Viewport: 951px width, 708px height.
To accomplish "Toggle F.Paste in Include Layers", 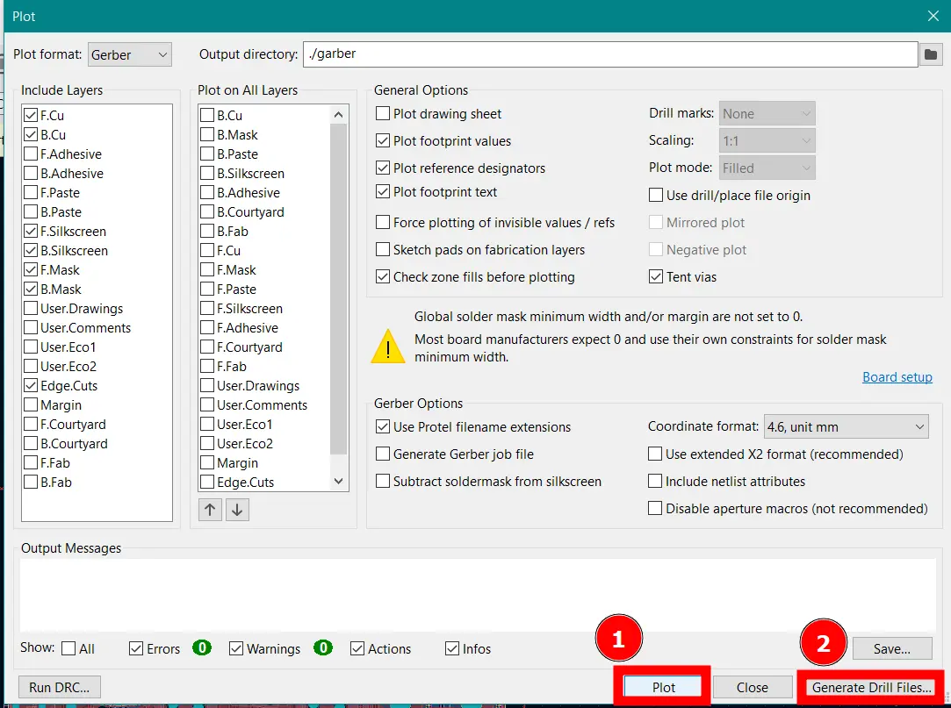I will point(32,193).
